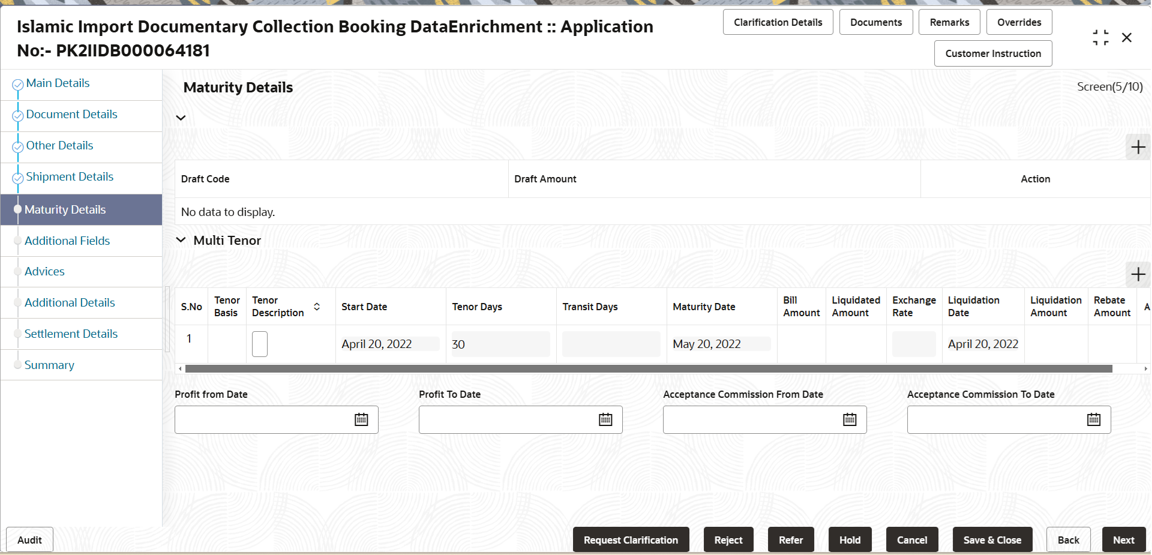Sort by Tenor Description column arrows
1152x555 pixels.
click(317, 307)
